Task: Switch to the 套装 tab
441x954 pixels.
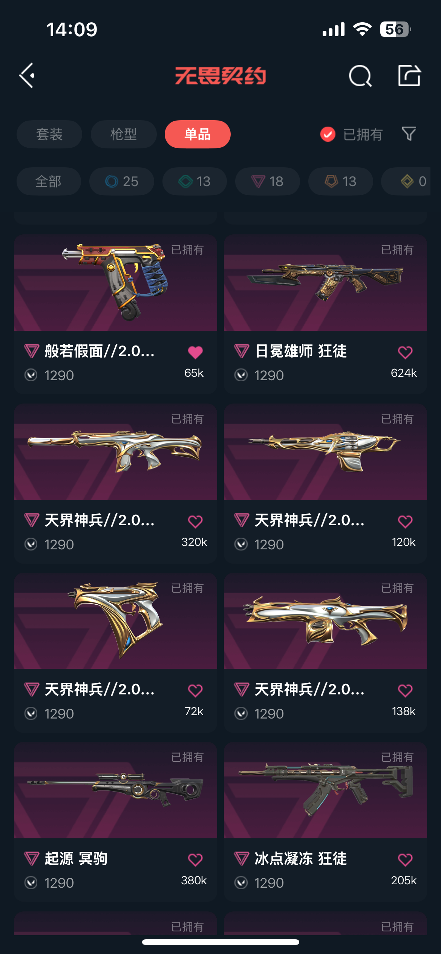Action: point(49,134)
